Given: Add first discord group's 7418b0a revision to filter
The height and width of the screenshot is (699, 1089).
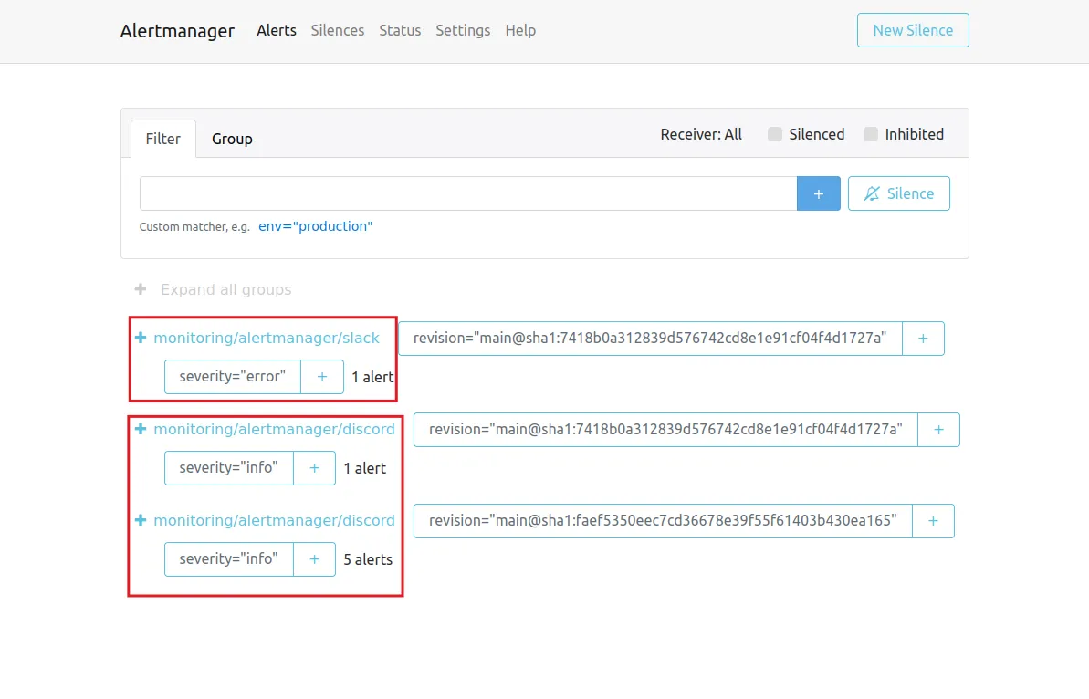Looking at the screenshot, I should 938,430.
